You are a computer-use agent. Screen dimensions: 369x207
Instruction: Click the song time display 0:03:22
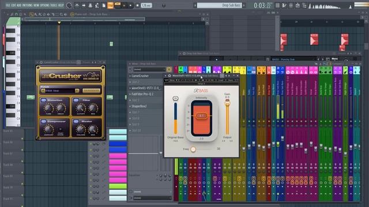click(x=262, y=5)
